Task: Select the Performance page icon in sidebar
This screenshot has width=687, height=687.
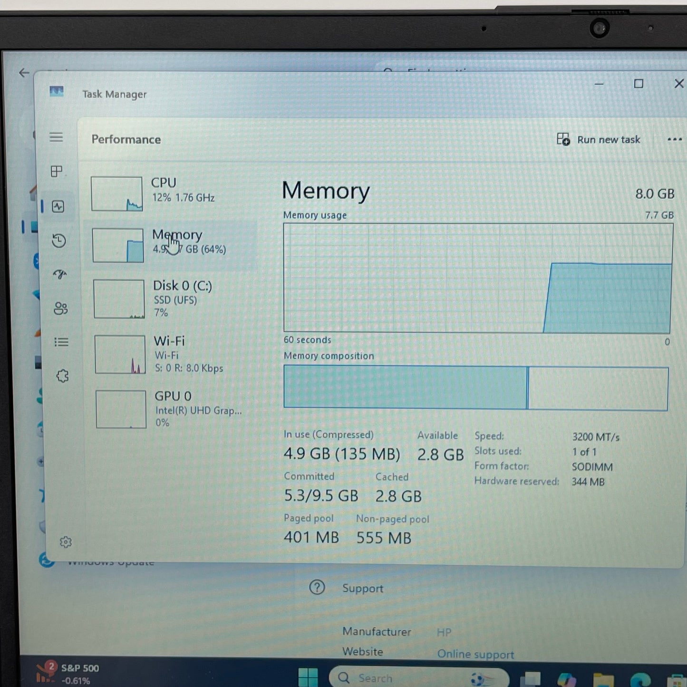Action: coord(58,206)
